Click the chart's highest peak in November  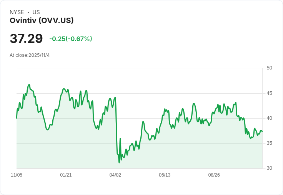29,84
